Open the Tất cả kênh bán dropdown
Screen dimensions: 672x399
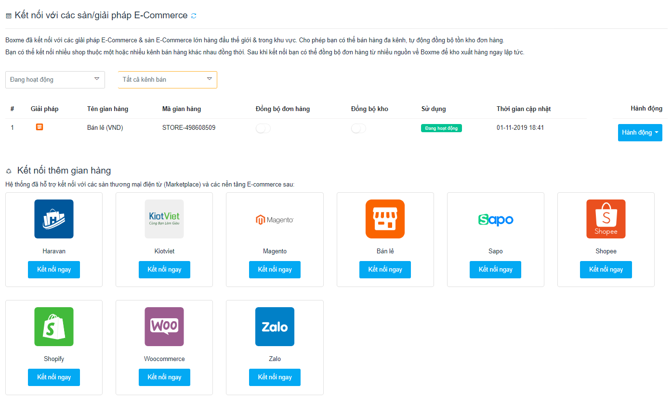click(x=168, y=80)
